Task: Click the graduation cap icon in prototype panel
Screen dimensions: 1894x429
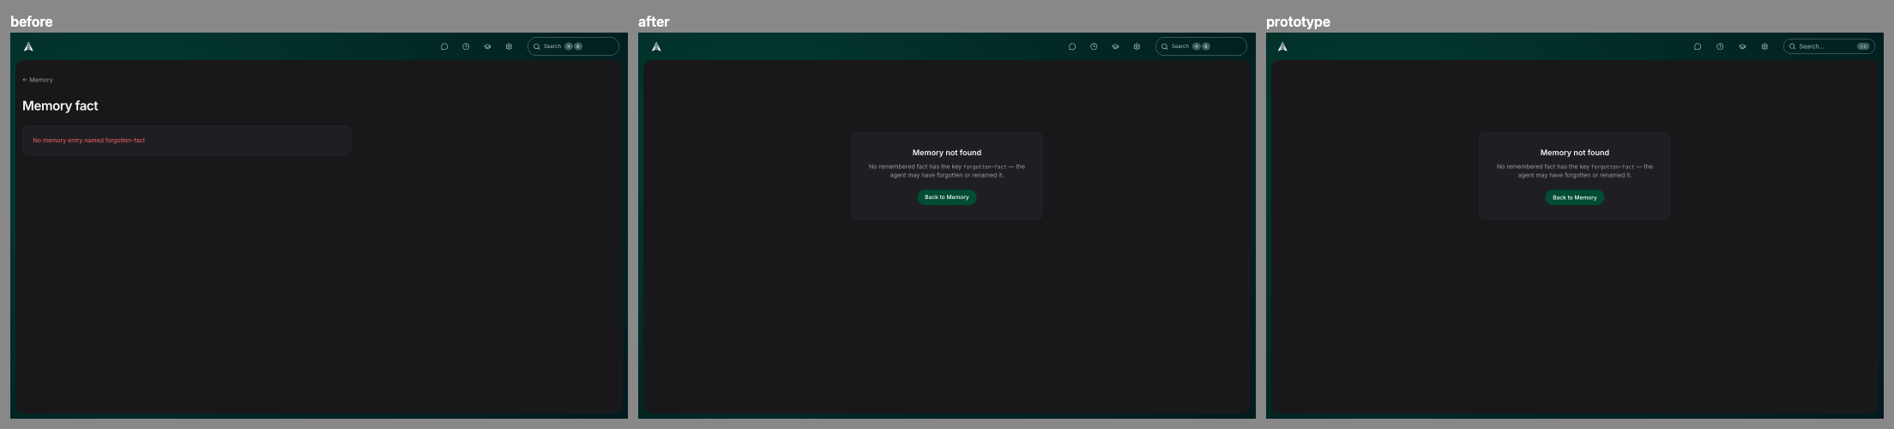Action: click(x=1742, y=46)
